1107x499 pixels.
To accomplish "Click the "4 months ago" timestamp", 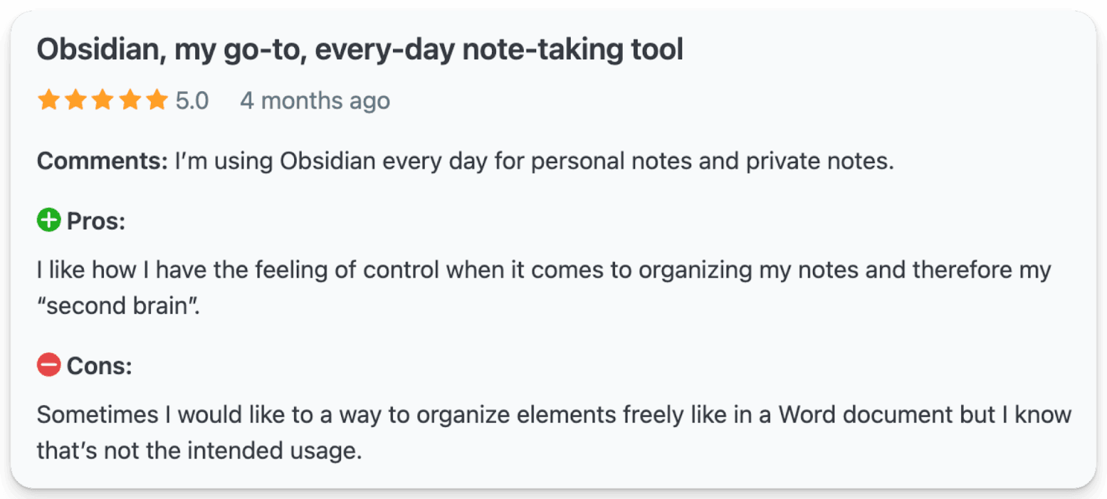I will pos(315,101).
